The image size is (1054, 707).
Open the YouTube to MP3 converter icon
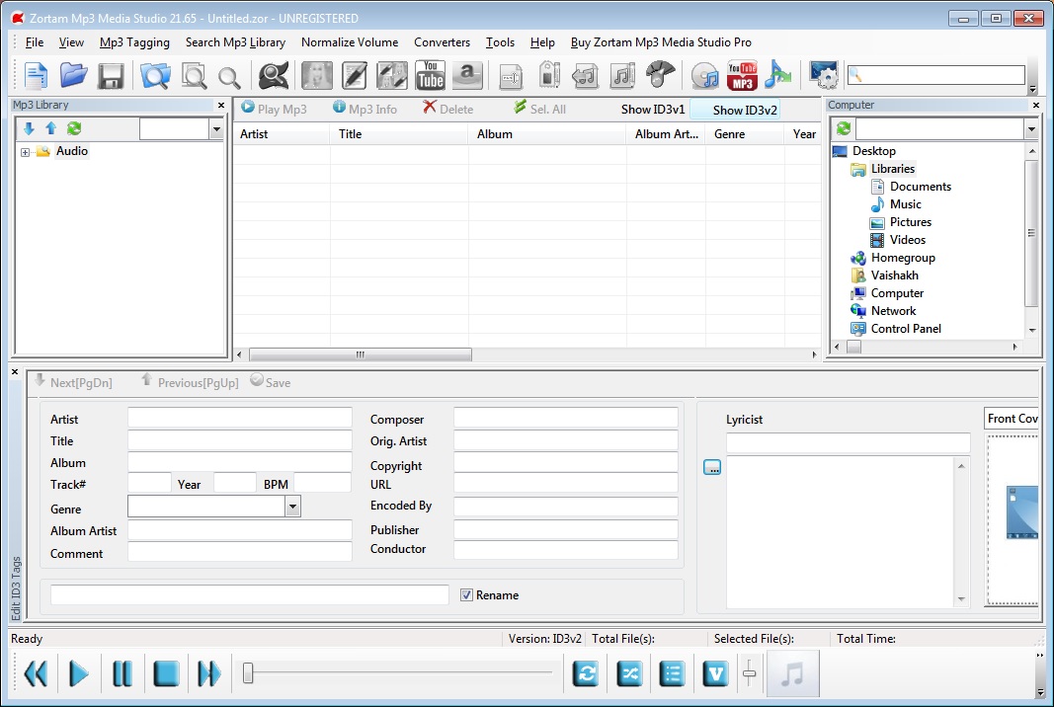742,75
